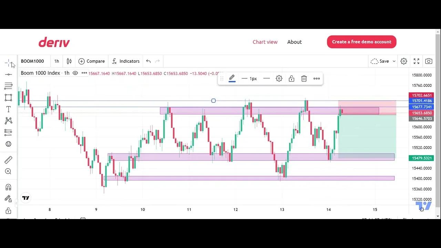The width and height of the screenshot is (441, 248).
Task: Lock the selected drawing in the floating toolbar
Action: coord(291,79)
